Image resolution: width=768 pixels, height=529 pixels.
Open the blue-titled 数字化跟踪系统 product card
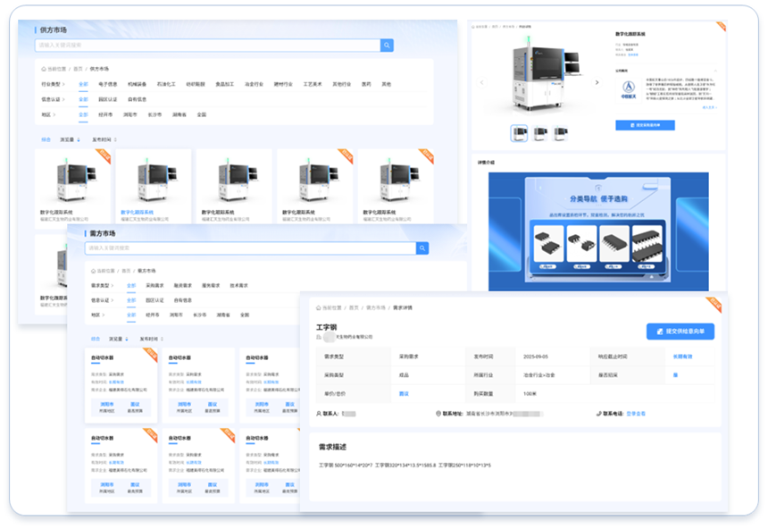point(154,186)
